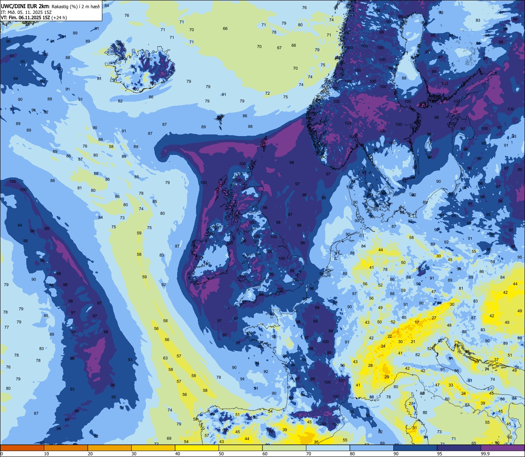Click the 'UWC/DINI EUR 2km' map title

point(25,6)
